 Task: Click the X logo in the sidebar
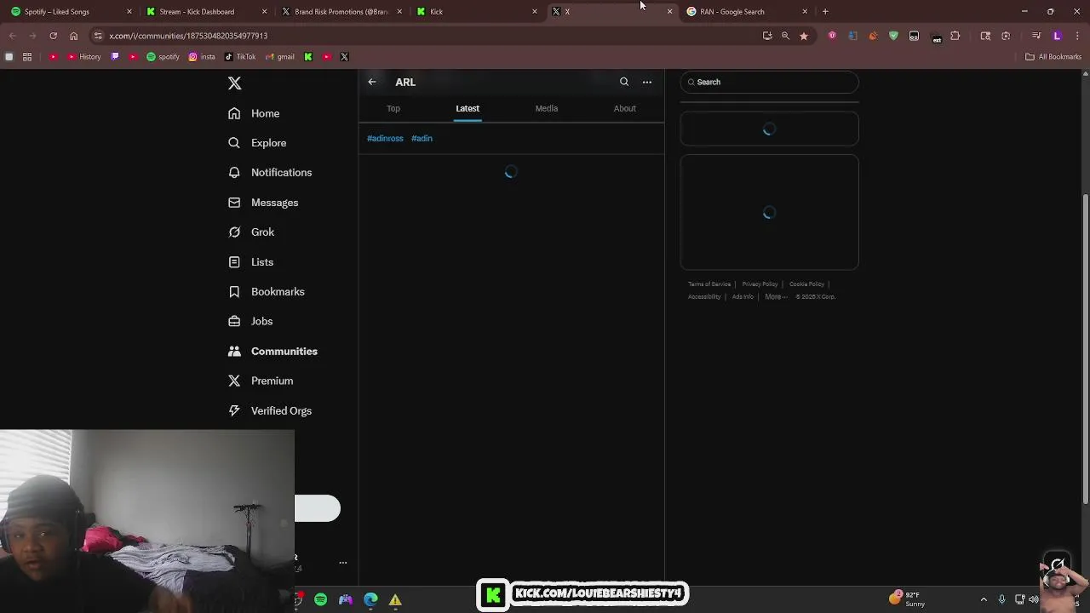(x=234, y=83)
